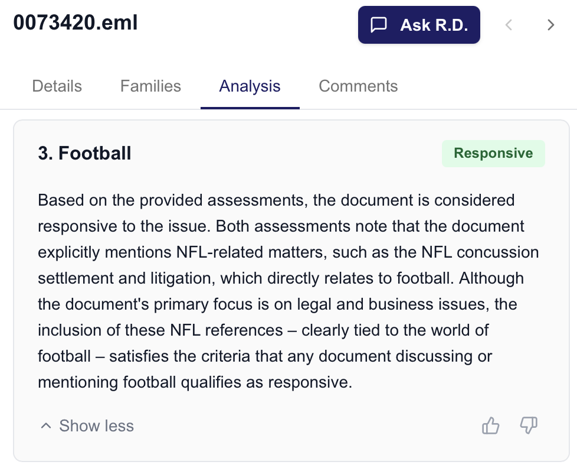577x468 pixels.
Task: Click the chat bubble icon on Ask R.D. button
Action: [379, 24]
